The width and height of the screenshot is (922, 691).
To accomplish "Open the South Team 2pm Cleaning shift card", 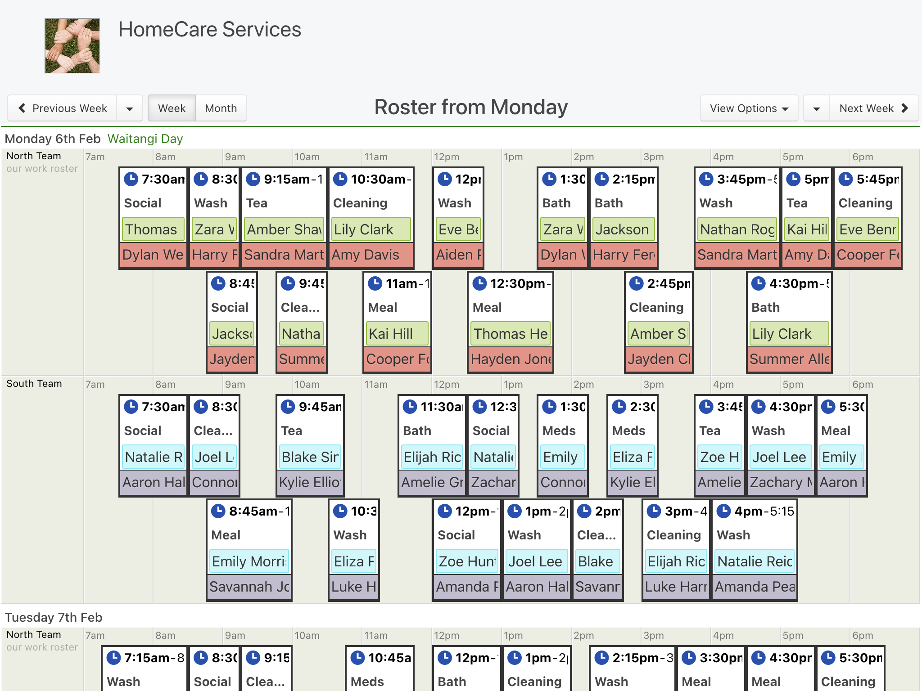I will pos(597,550).
